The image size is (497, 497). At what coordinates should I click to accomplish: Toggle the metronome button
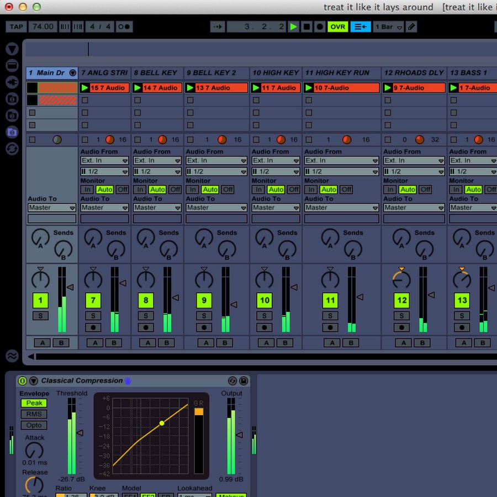[x=124, y=27]
